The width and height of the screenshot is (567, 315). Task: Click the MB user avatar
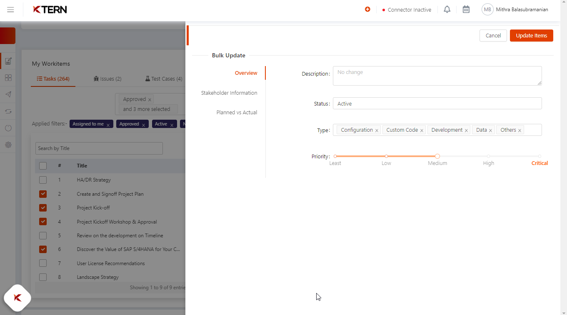487,10
